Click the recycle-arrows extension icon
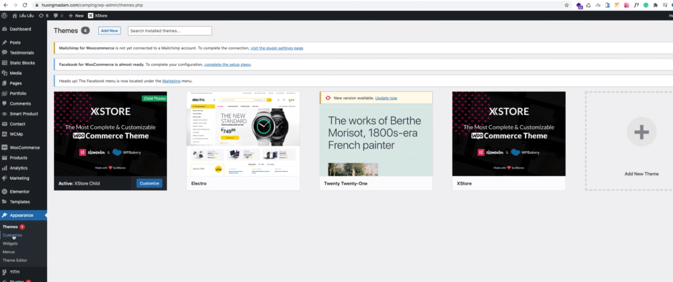This screenshot has height=282, width=673. coord(588,5)
